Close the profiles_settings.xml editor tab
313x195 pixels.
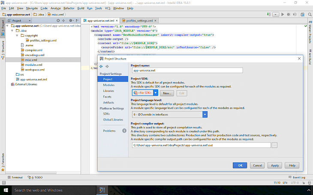tap(155, 21)
